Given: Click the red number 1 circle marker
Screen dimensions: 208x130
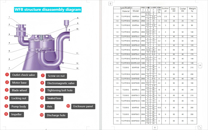Looking at the screenshot, I should 7,75.
